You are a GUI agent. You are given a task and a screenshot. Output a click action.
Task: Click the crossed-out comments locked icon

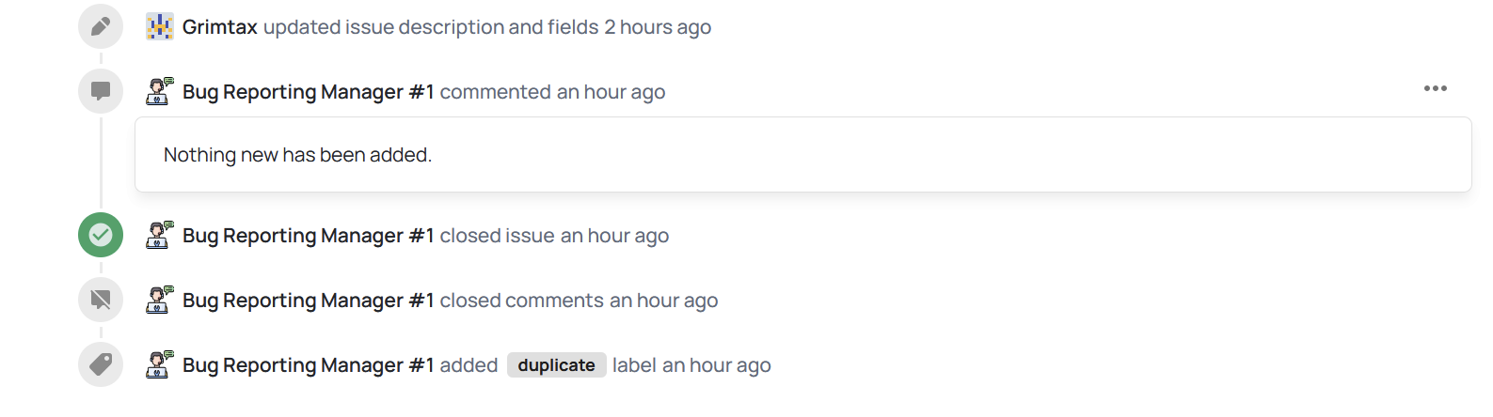[x=101, y=300]
